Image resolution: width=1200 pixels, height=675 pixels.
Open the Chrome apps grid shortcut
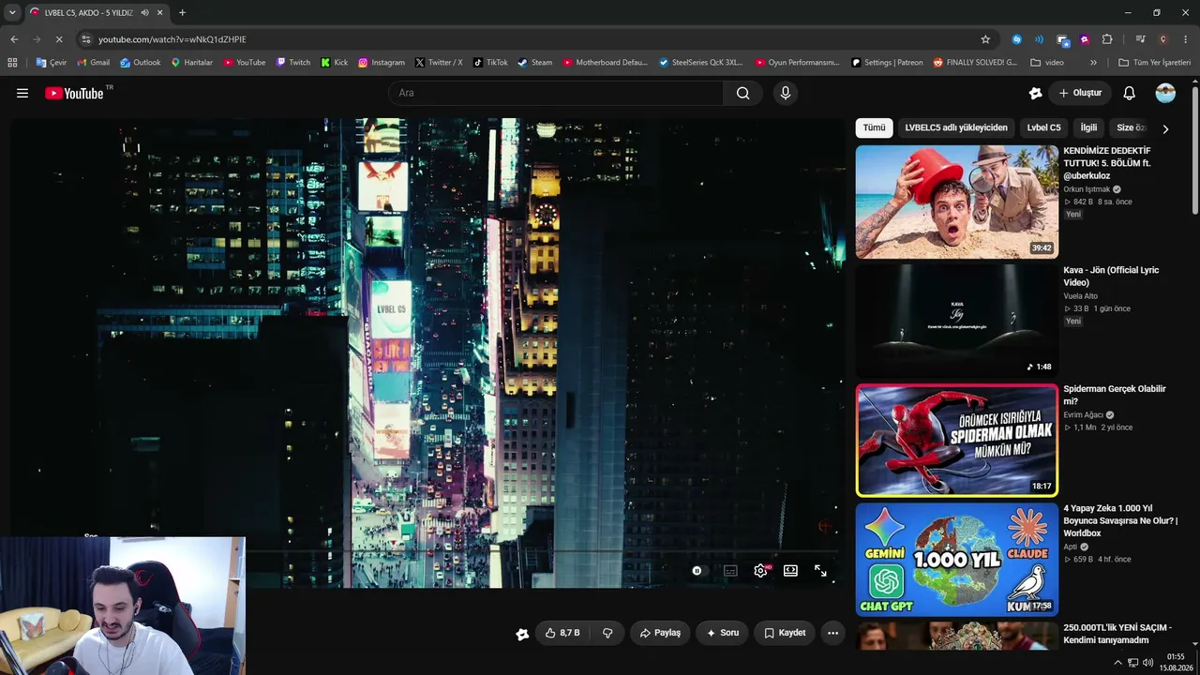tap(12, 63)
